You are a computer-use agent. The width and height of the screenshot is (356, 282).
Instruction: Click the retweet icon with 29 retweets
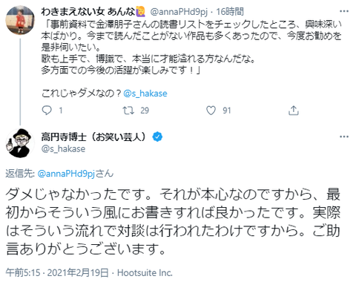coord(128,111)
